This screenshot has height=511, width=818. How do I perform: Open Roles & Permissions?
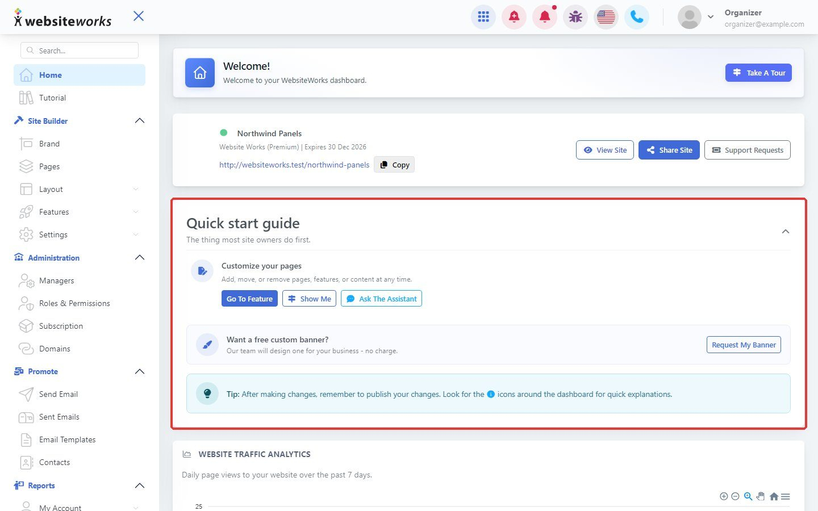pos(80,303)
